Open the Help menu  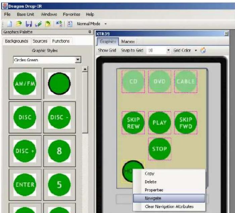tap(90, 14)
